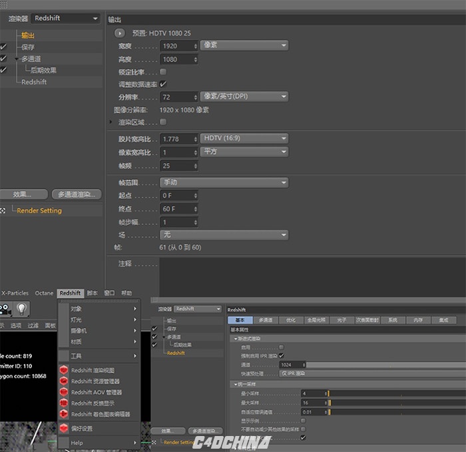Uncheck the 调整数据速率 checkbox
Viewport: 466px width, 452px height.
pyautogui.click(x=163, y=84)
